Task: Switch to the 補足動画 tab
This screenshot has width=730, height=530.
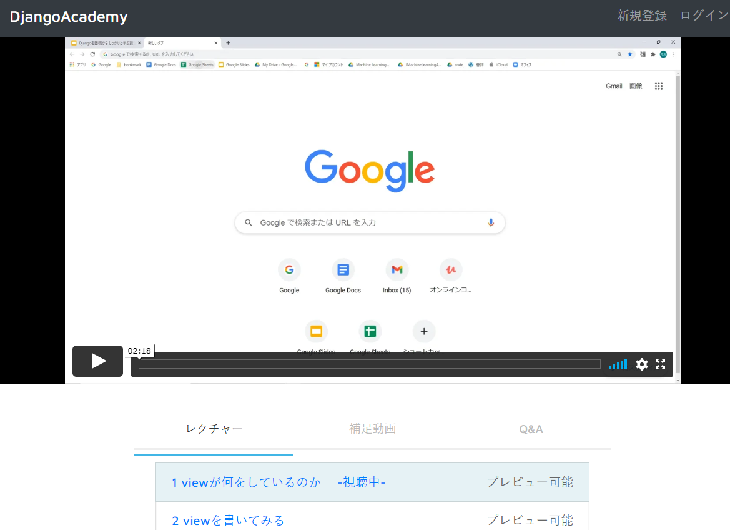Action: [372, 429]
